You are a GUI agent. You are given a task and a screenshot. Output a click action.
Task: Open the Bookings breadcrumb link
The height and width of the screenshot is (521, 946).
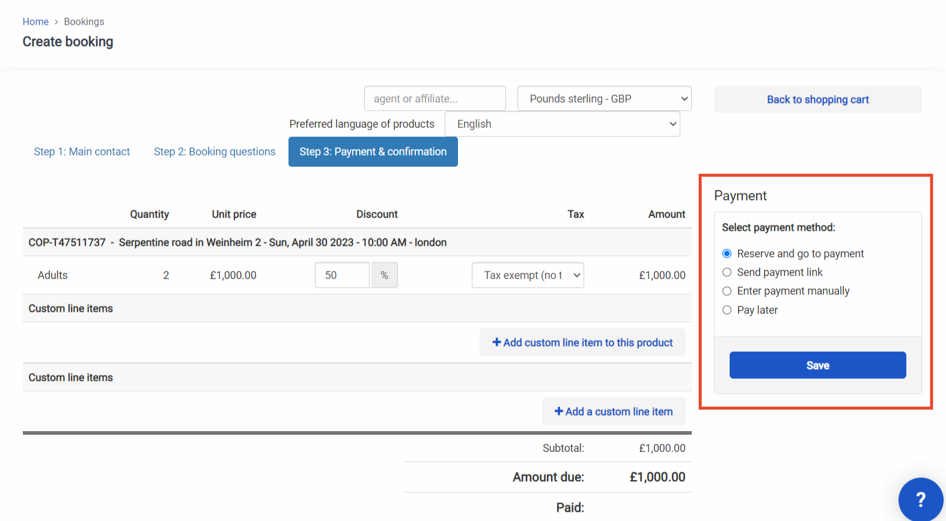pyautogui.click(x=84, y=22)
